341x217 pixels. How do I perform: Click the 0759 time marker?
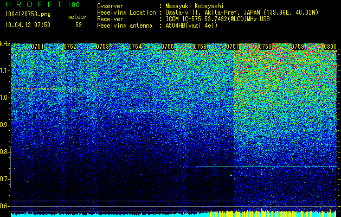click(x=298, y=47)
